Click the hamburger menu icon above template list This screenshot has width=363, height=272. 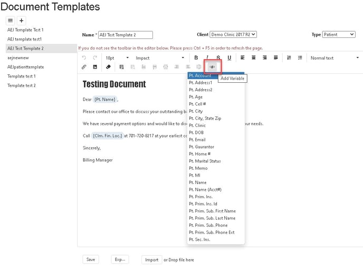click(11, 21)
